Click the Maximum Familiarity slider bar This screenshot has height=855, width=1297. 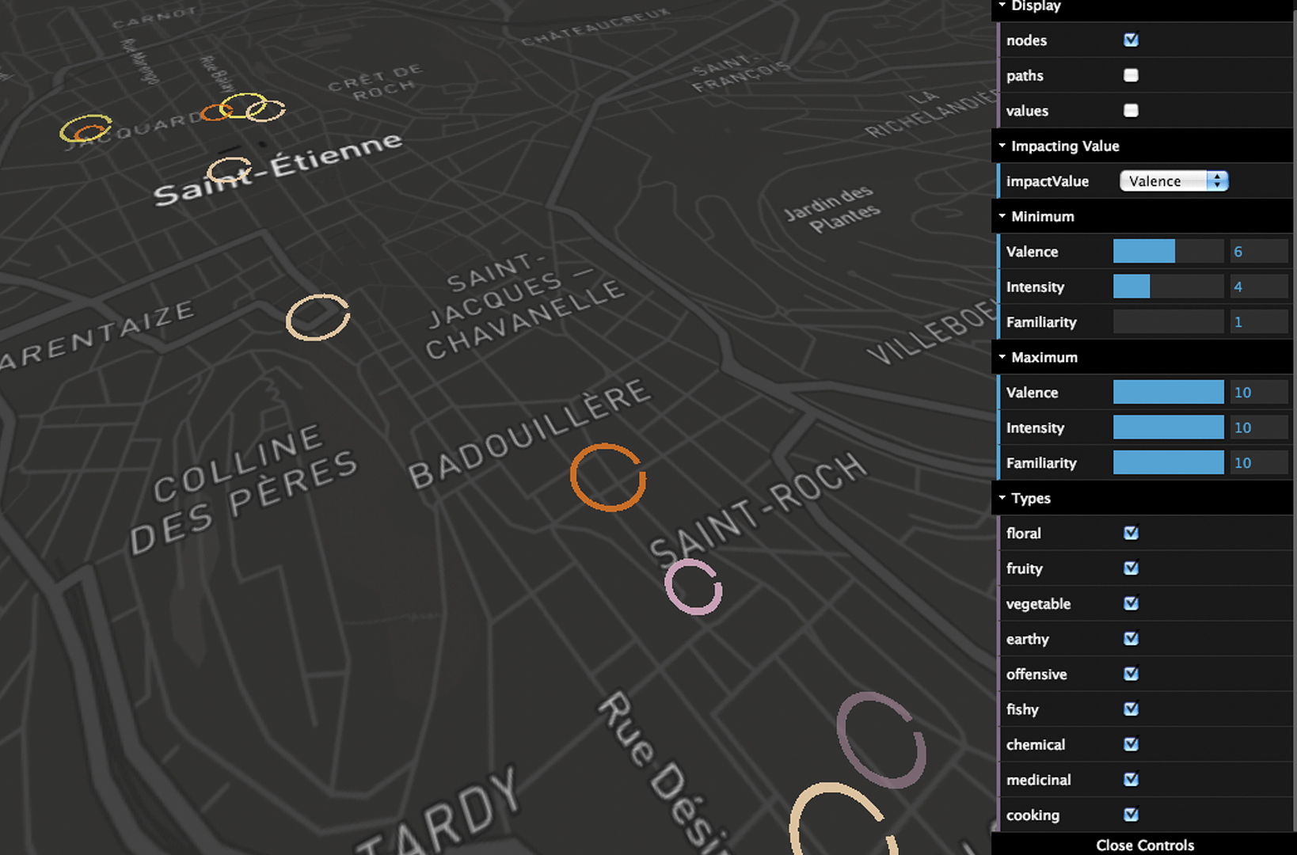click(x=1168, y=463)
